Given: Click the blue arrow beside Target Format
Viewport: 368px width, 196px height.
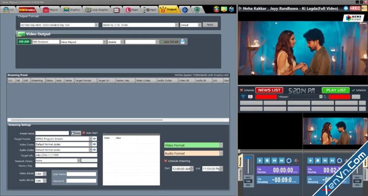Looking at the screenshot, I should coord(95,139).
